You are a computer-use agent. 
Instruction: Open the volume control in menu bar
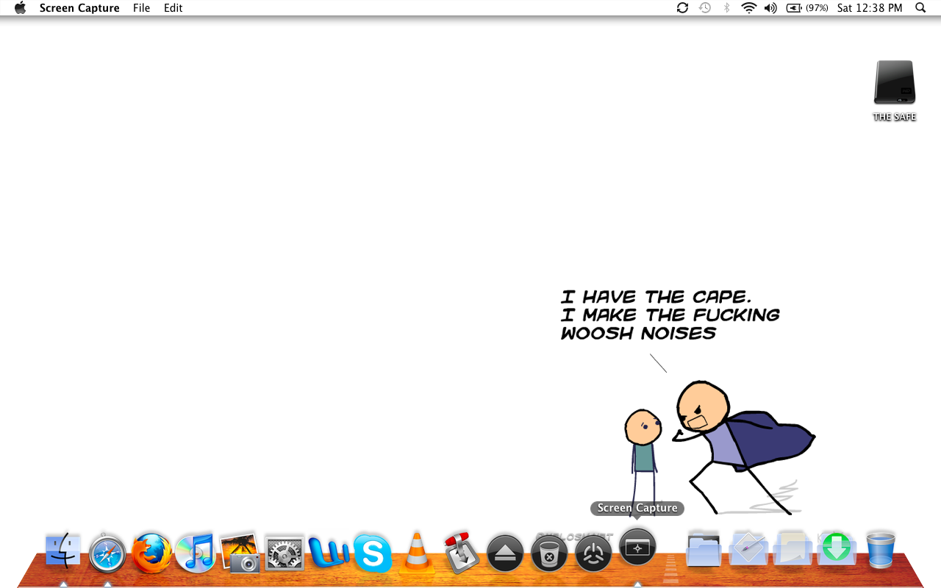770,8
